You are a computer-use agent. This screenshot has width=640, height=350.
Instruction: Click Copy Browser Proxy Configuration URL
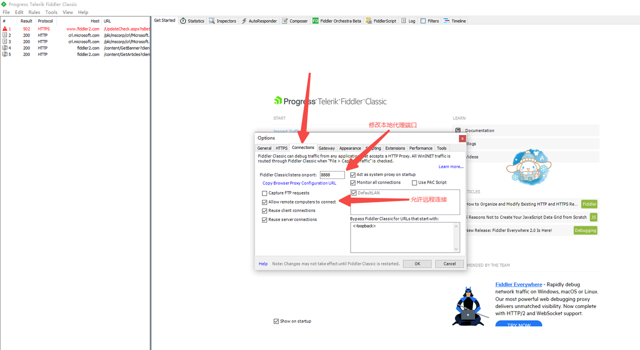pyautogui.click(x=299, y=183)
